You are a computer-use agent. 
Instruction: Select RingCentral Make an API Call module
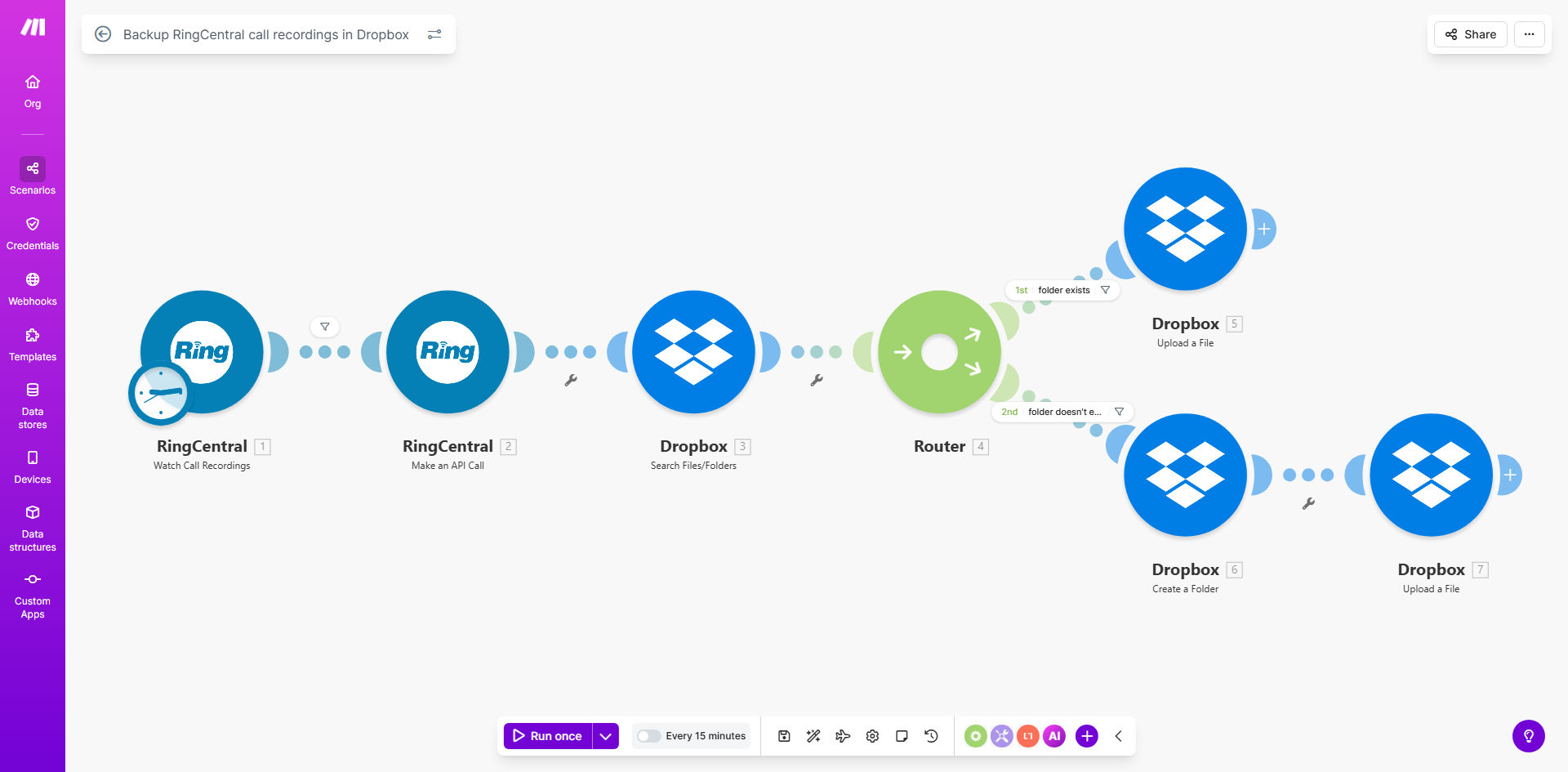tap(448, 351)
